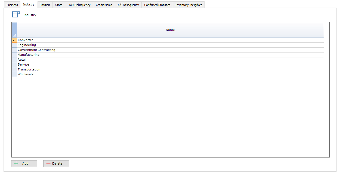Open the Confirmed Statistics tab
The image size is (340, 173).
pos(157,5)
